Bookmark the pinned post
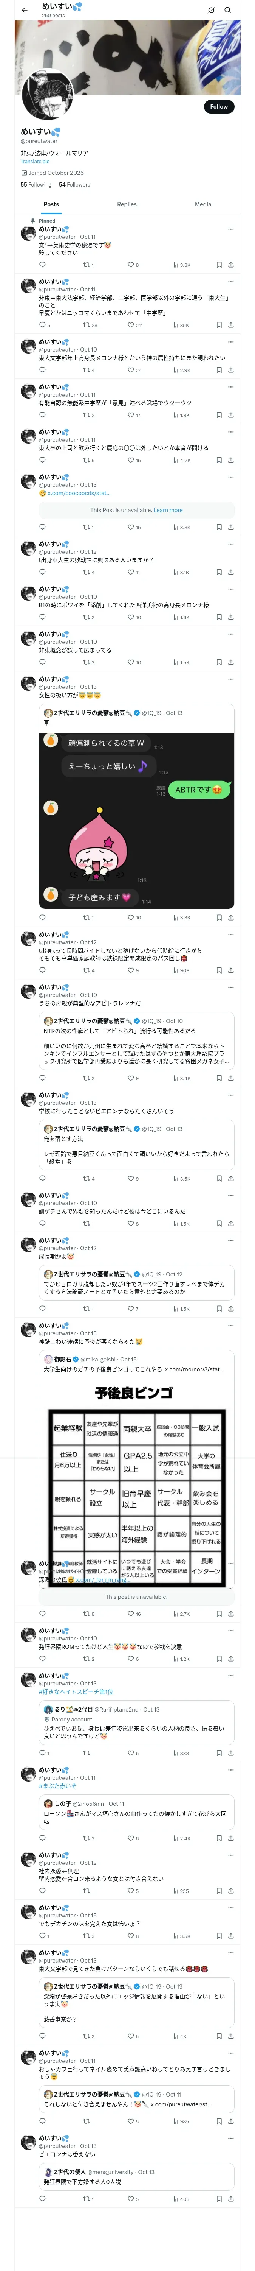Image resolution: width=255 pixels, height=2271 pixels. 218,265
